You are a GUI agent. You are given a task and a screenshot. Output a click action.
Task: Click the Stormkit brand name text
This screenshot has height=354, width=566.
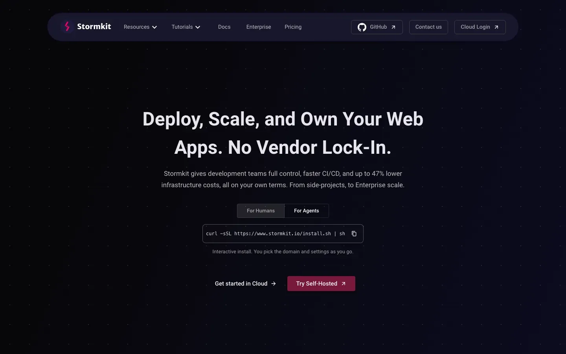click(94, 26)
